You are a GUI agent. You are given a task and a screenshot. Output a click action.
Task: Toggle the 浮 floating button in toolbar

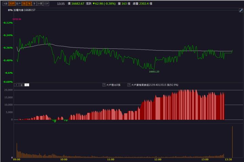34,4
